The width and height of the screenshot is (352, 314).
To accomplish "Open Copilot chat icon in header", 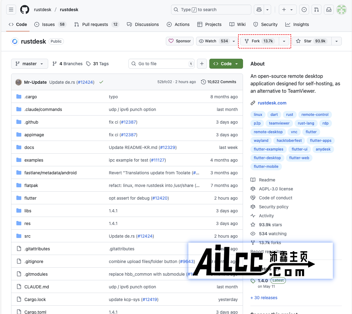I will pos(259,10).
